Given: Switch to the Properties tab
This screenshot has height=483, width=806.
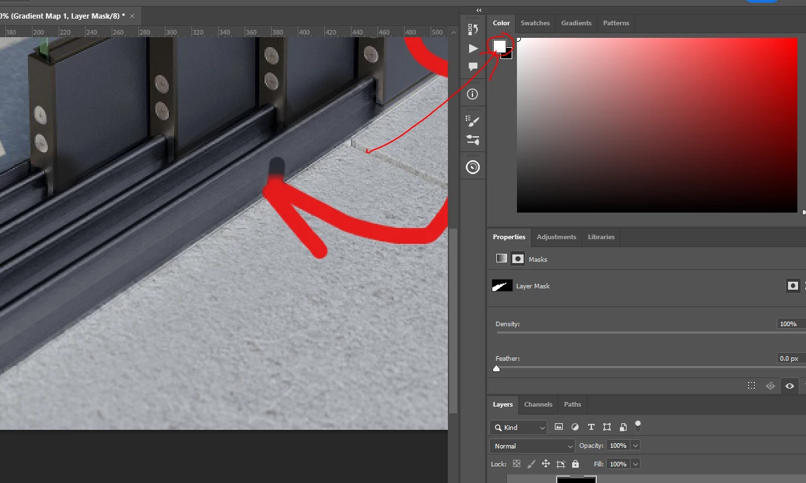Looking at the screenshot, I should click(x=509, y=237).
